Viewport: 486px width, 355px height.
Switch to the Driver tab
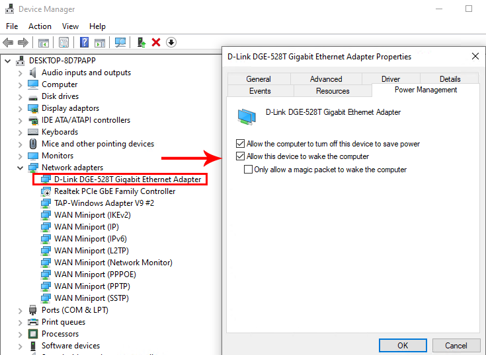point(391,79)
